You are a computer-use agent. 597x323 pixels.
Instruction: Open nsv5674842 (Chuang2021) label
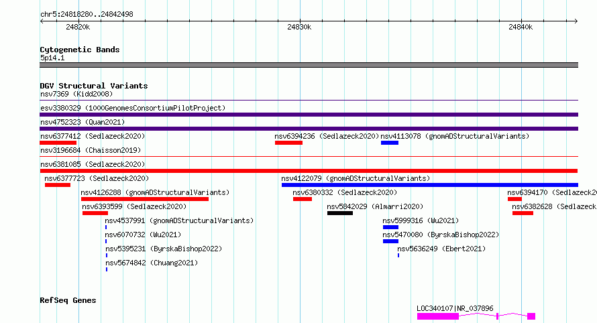tap(152, 263)
